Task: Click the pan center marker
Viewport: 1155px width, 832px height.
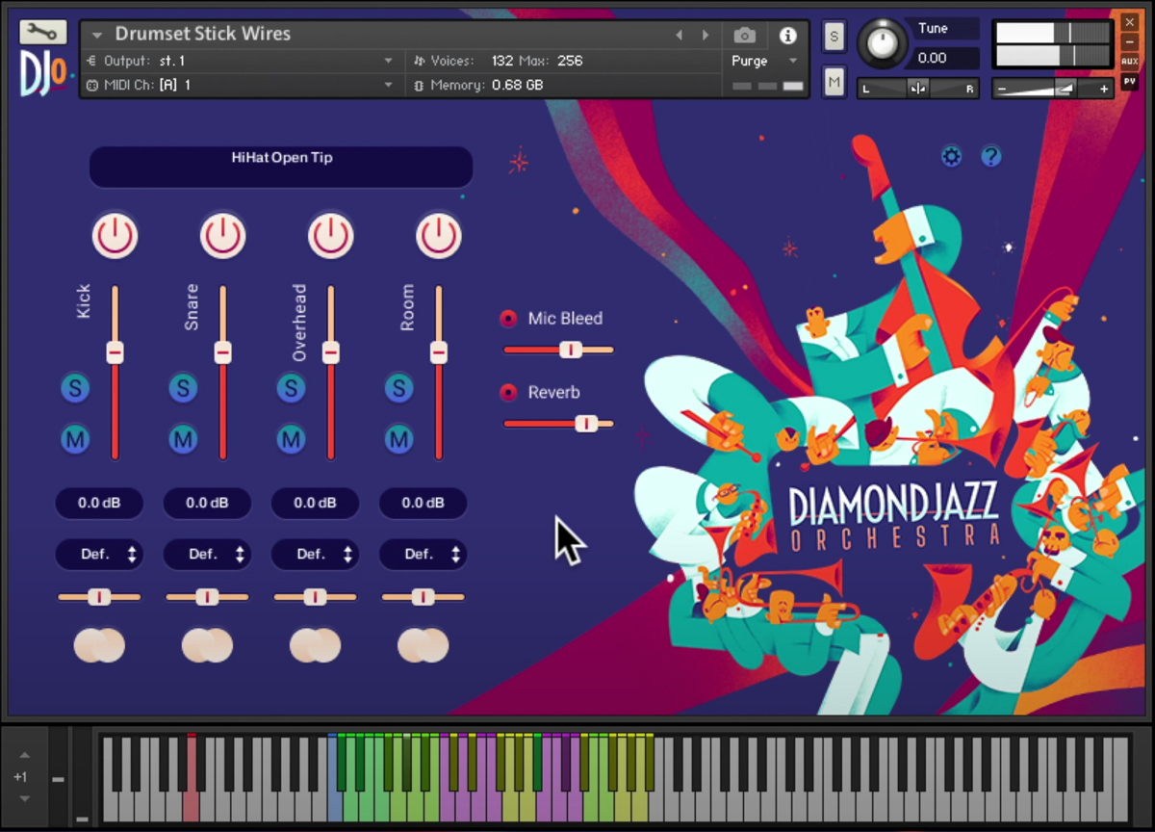Action: click(918, 89)
